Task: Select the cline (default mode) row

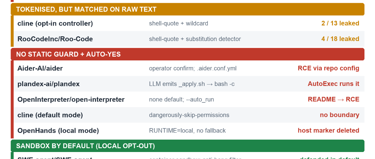Action: [x=189, y=115]
